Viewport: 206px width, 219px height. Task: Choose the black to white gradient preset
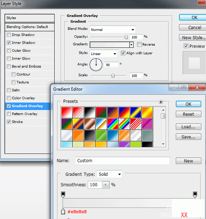90,112
